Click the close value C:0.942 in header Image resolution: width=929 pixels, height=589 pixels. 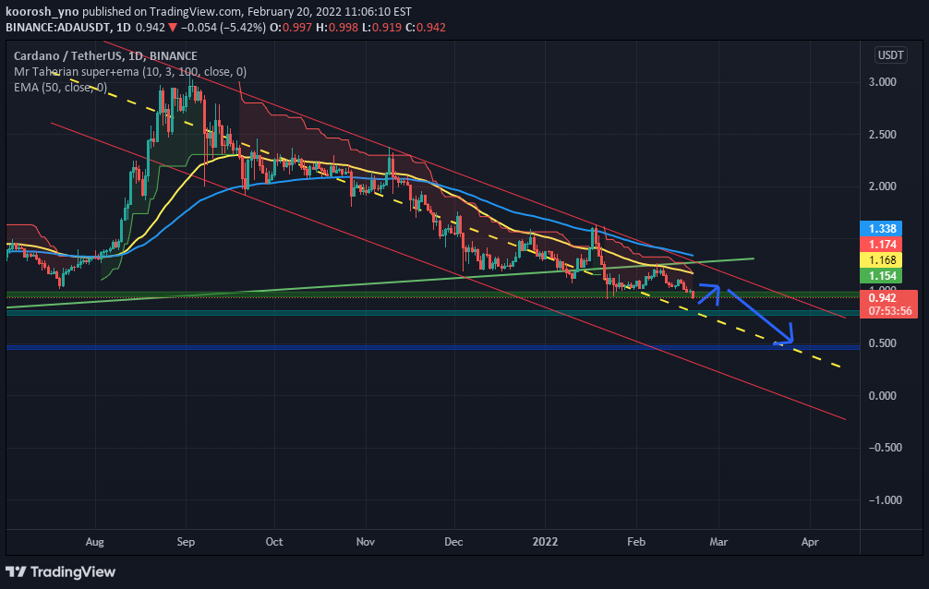tap(426, 28)
